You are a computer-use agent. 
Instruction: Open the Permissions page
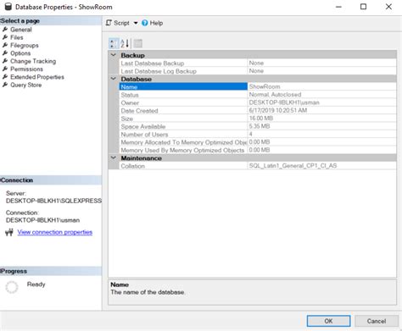(26, 69)
